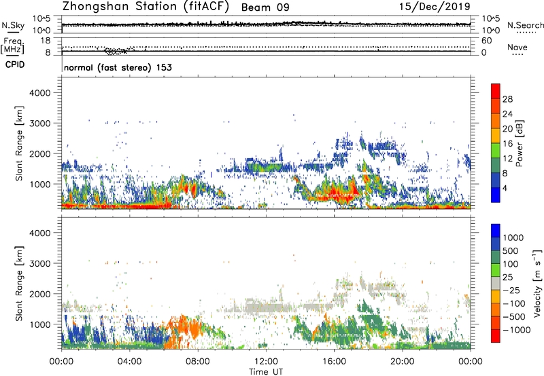Select the 3000 tick label on power panel
The width and height of the screenshot is (544, 376).
click(x=39, y=124)
